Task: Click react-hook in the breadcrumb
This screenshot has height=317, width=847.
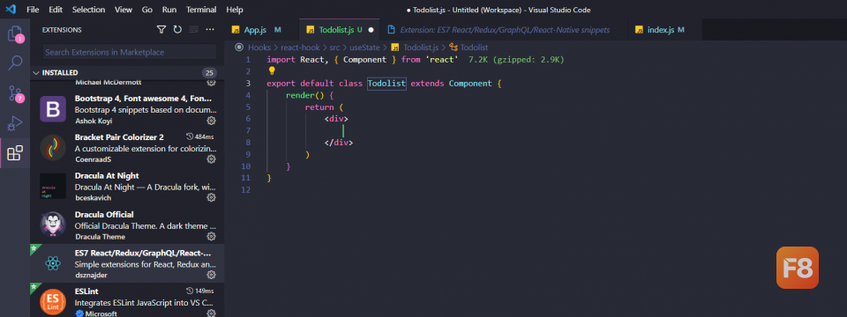Action: click(300, 48)
